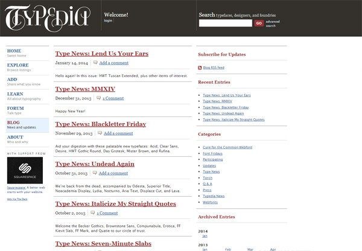Open post Type News: Italicize My Straight Quotes
The width and height of the screenshot is (362, 251).
click(x=116, y=204)
